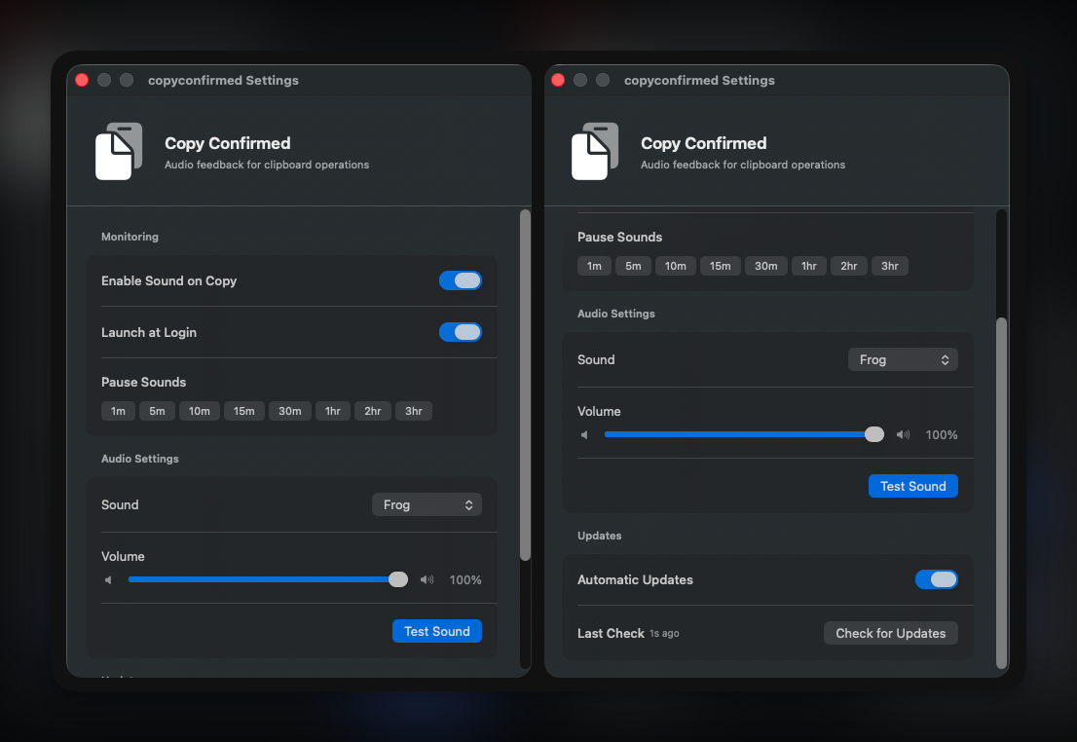Click Test Sound in left window
1077x742 pixels.
(x=437, y=631)
